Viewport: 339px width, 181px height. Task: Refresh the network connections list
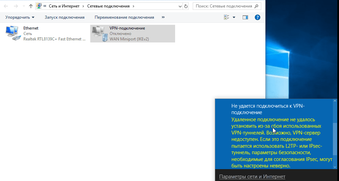(186, 6)
